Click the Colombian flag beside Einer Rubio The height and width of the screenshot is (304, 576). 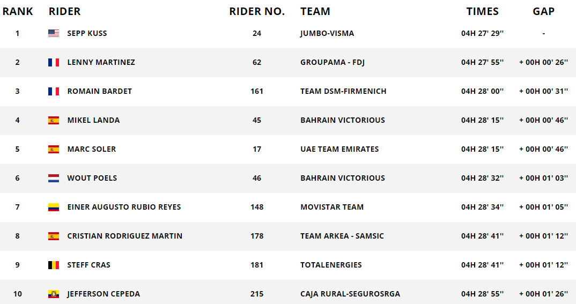pos(54,207)
